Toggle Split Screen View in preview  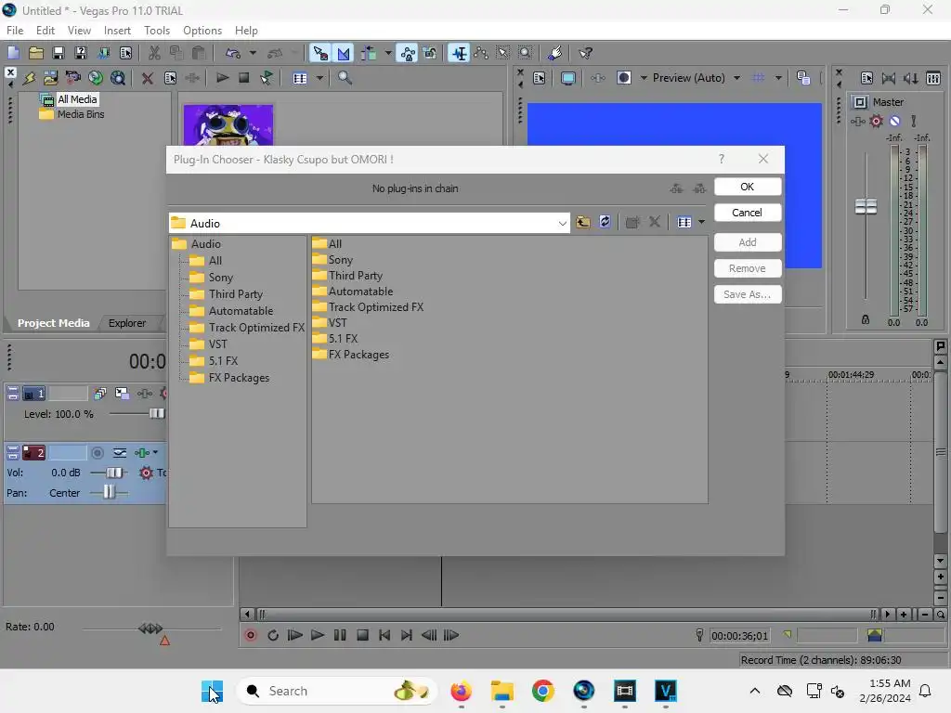click(x=623, y=78)
